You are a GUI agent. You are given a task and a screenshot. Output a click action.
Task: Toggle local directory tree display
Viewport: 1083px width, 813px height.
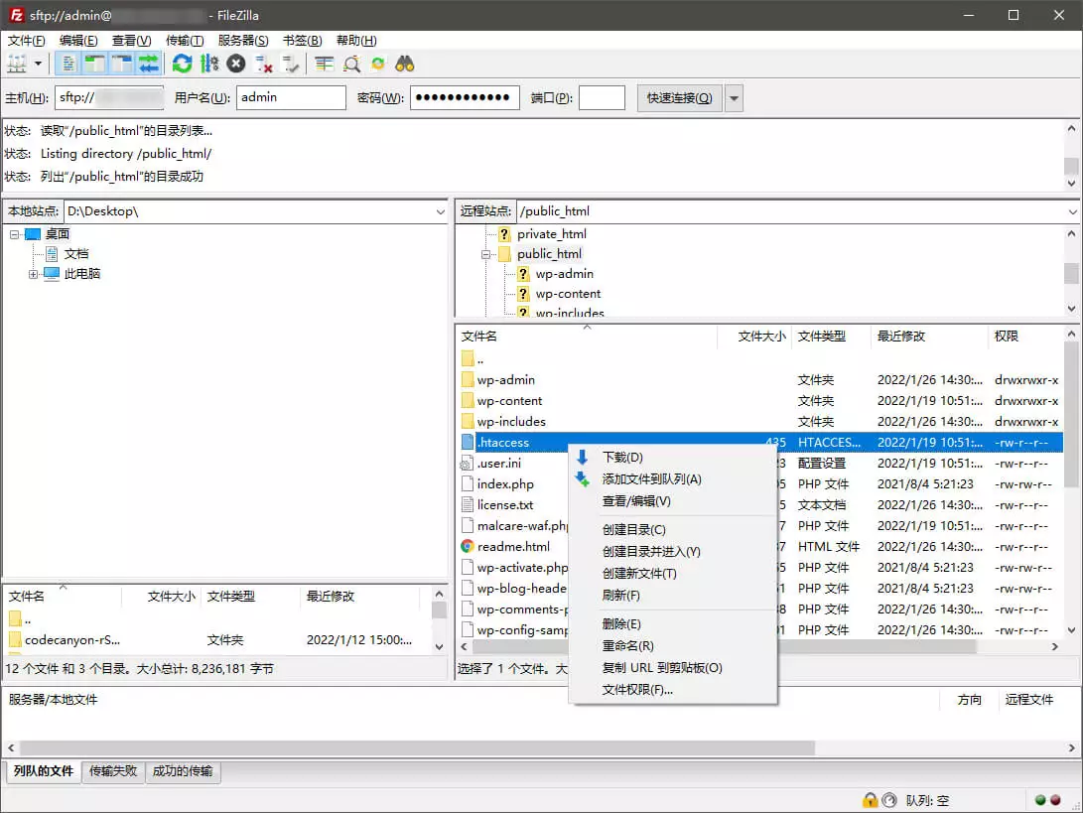click(x=94, y=64)
